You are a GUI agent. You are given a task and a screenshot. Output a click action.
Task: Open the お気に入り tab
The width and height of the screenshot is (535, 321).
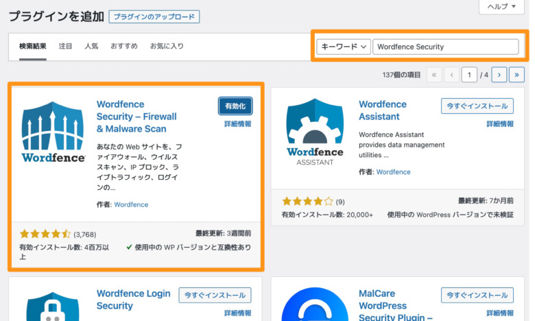click(x=167, y=46)
